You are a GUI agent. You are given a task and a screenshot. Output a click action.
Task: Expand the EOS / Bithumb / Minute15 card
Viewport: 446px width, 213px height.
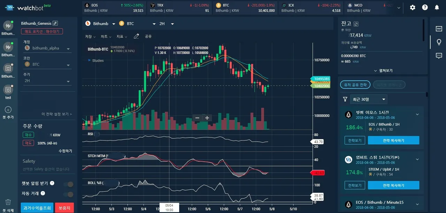coord(417,204)
